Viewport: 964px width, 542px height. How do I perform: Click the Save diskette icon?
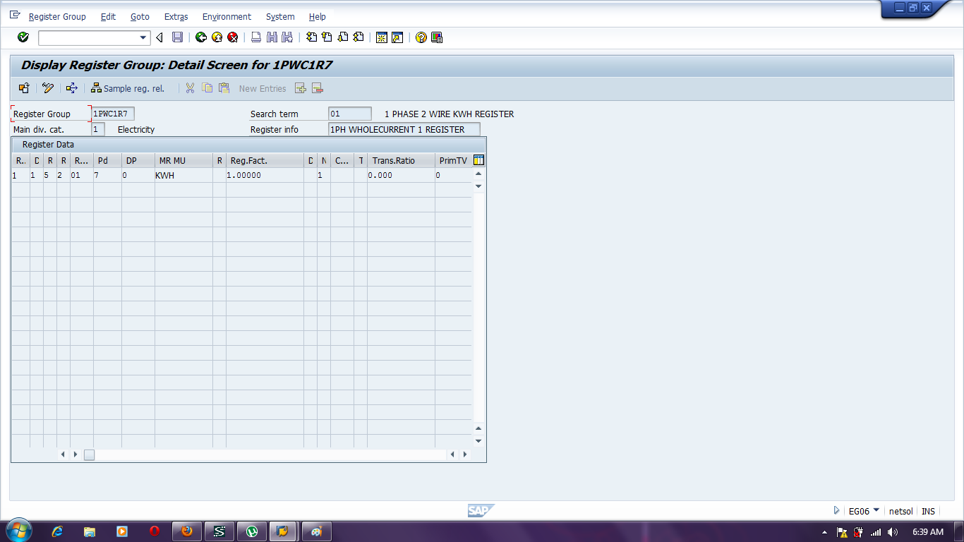[178, 37]
